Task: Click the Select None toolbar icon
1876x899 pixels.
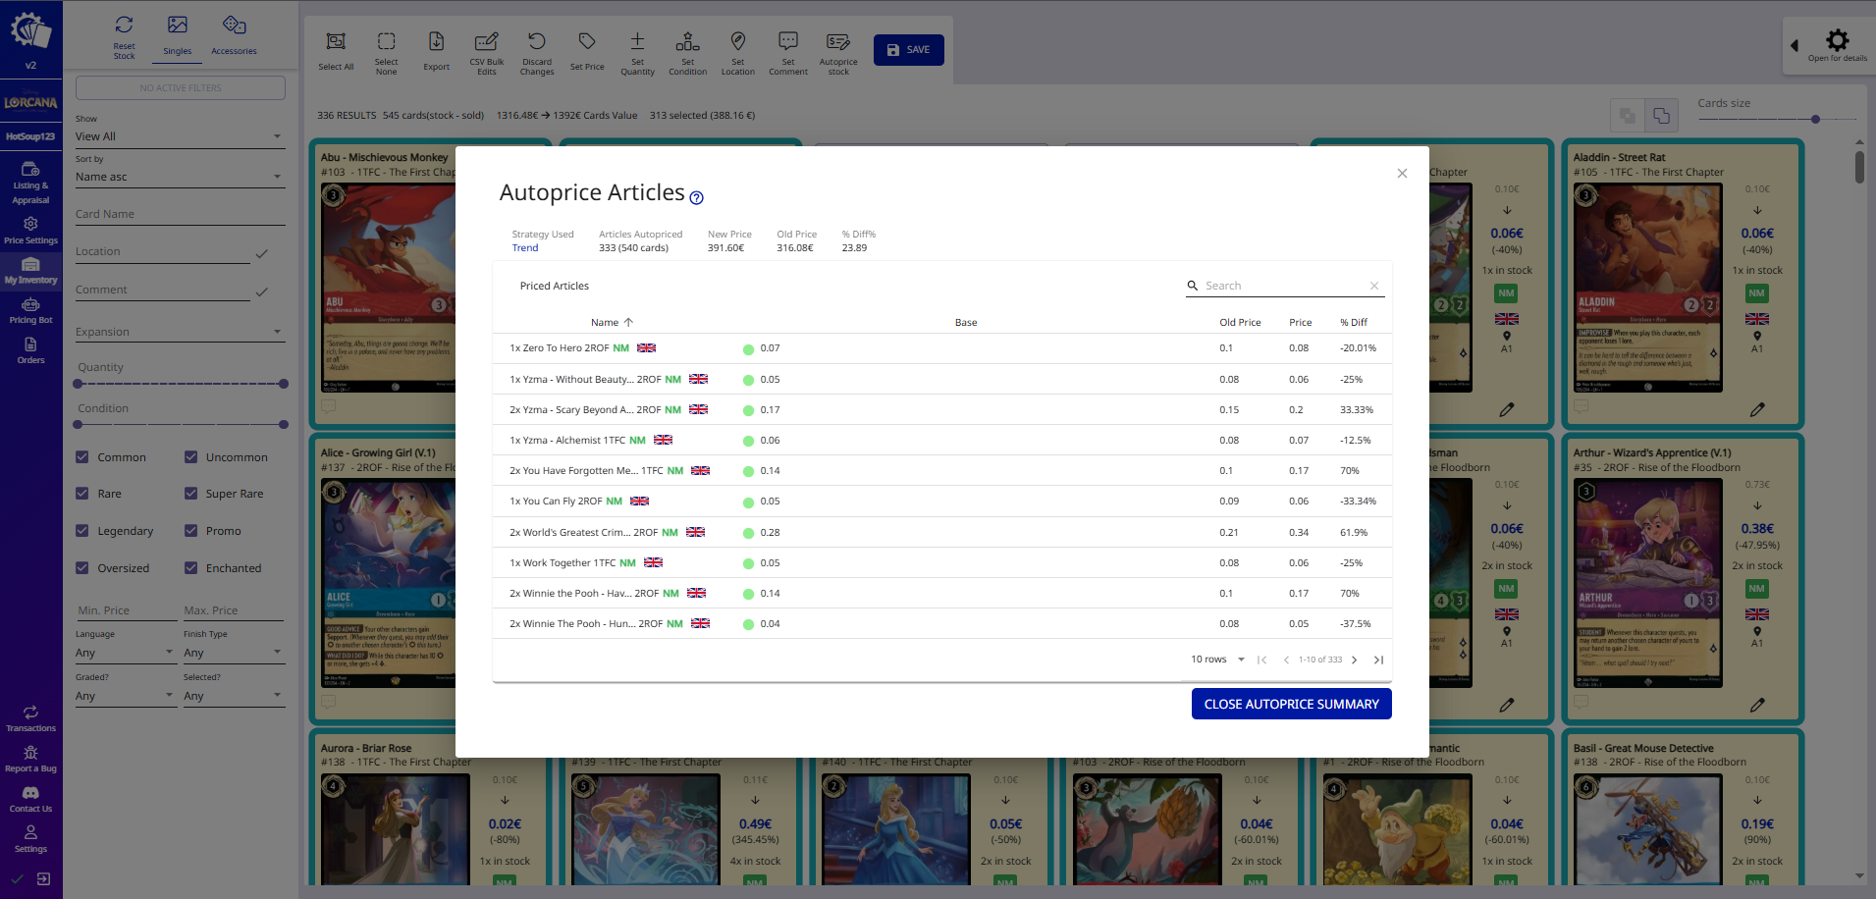Action: pyautogui.click(x=387, y=41)
